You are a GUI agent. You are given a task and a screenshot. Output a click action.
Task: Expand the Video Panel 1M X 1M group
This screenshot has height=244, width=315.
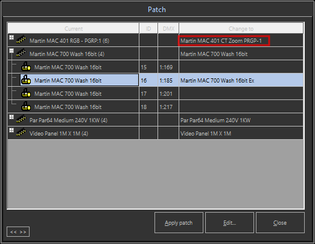click(11, 130)
